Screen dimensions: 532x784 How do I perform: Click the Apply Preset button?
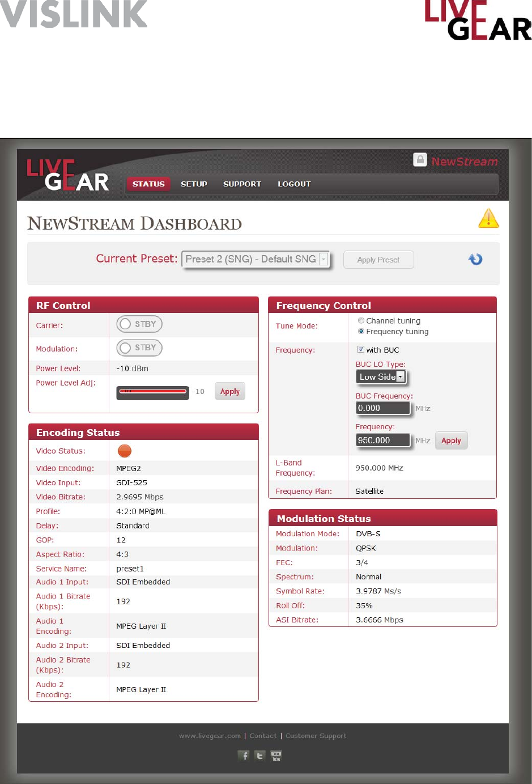click(x=378, y=260)
